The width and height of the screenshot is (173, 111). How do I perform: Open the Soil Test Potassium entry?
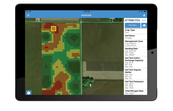pos(136,85)
